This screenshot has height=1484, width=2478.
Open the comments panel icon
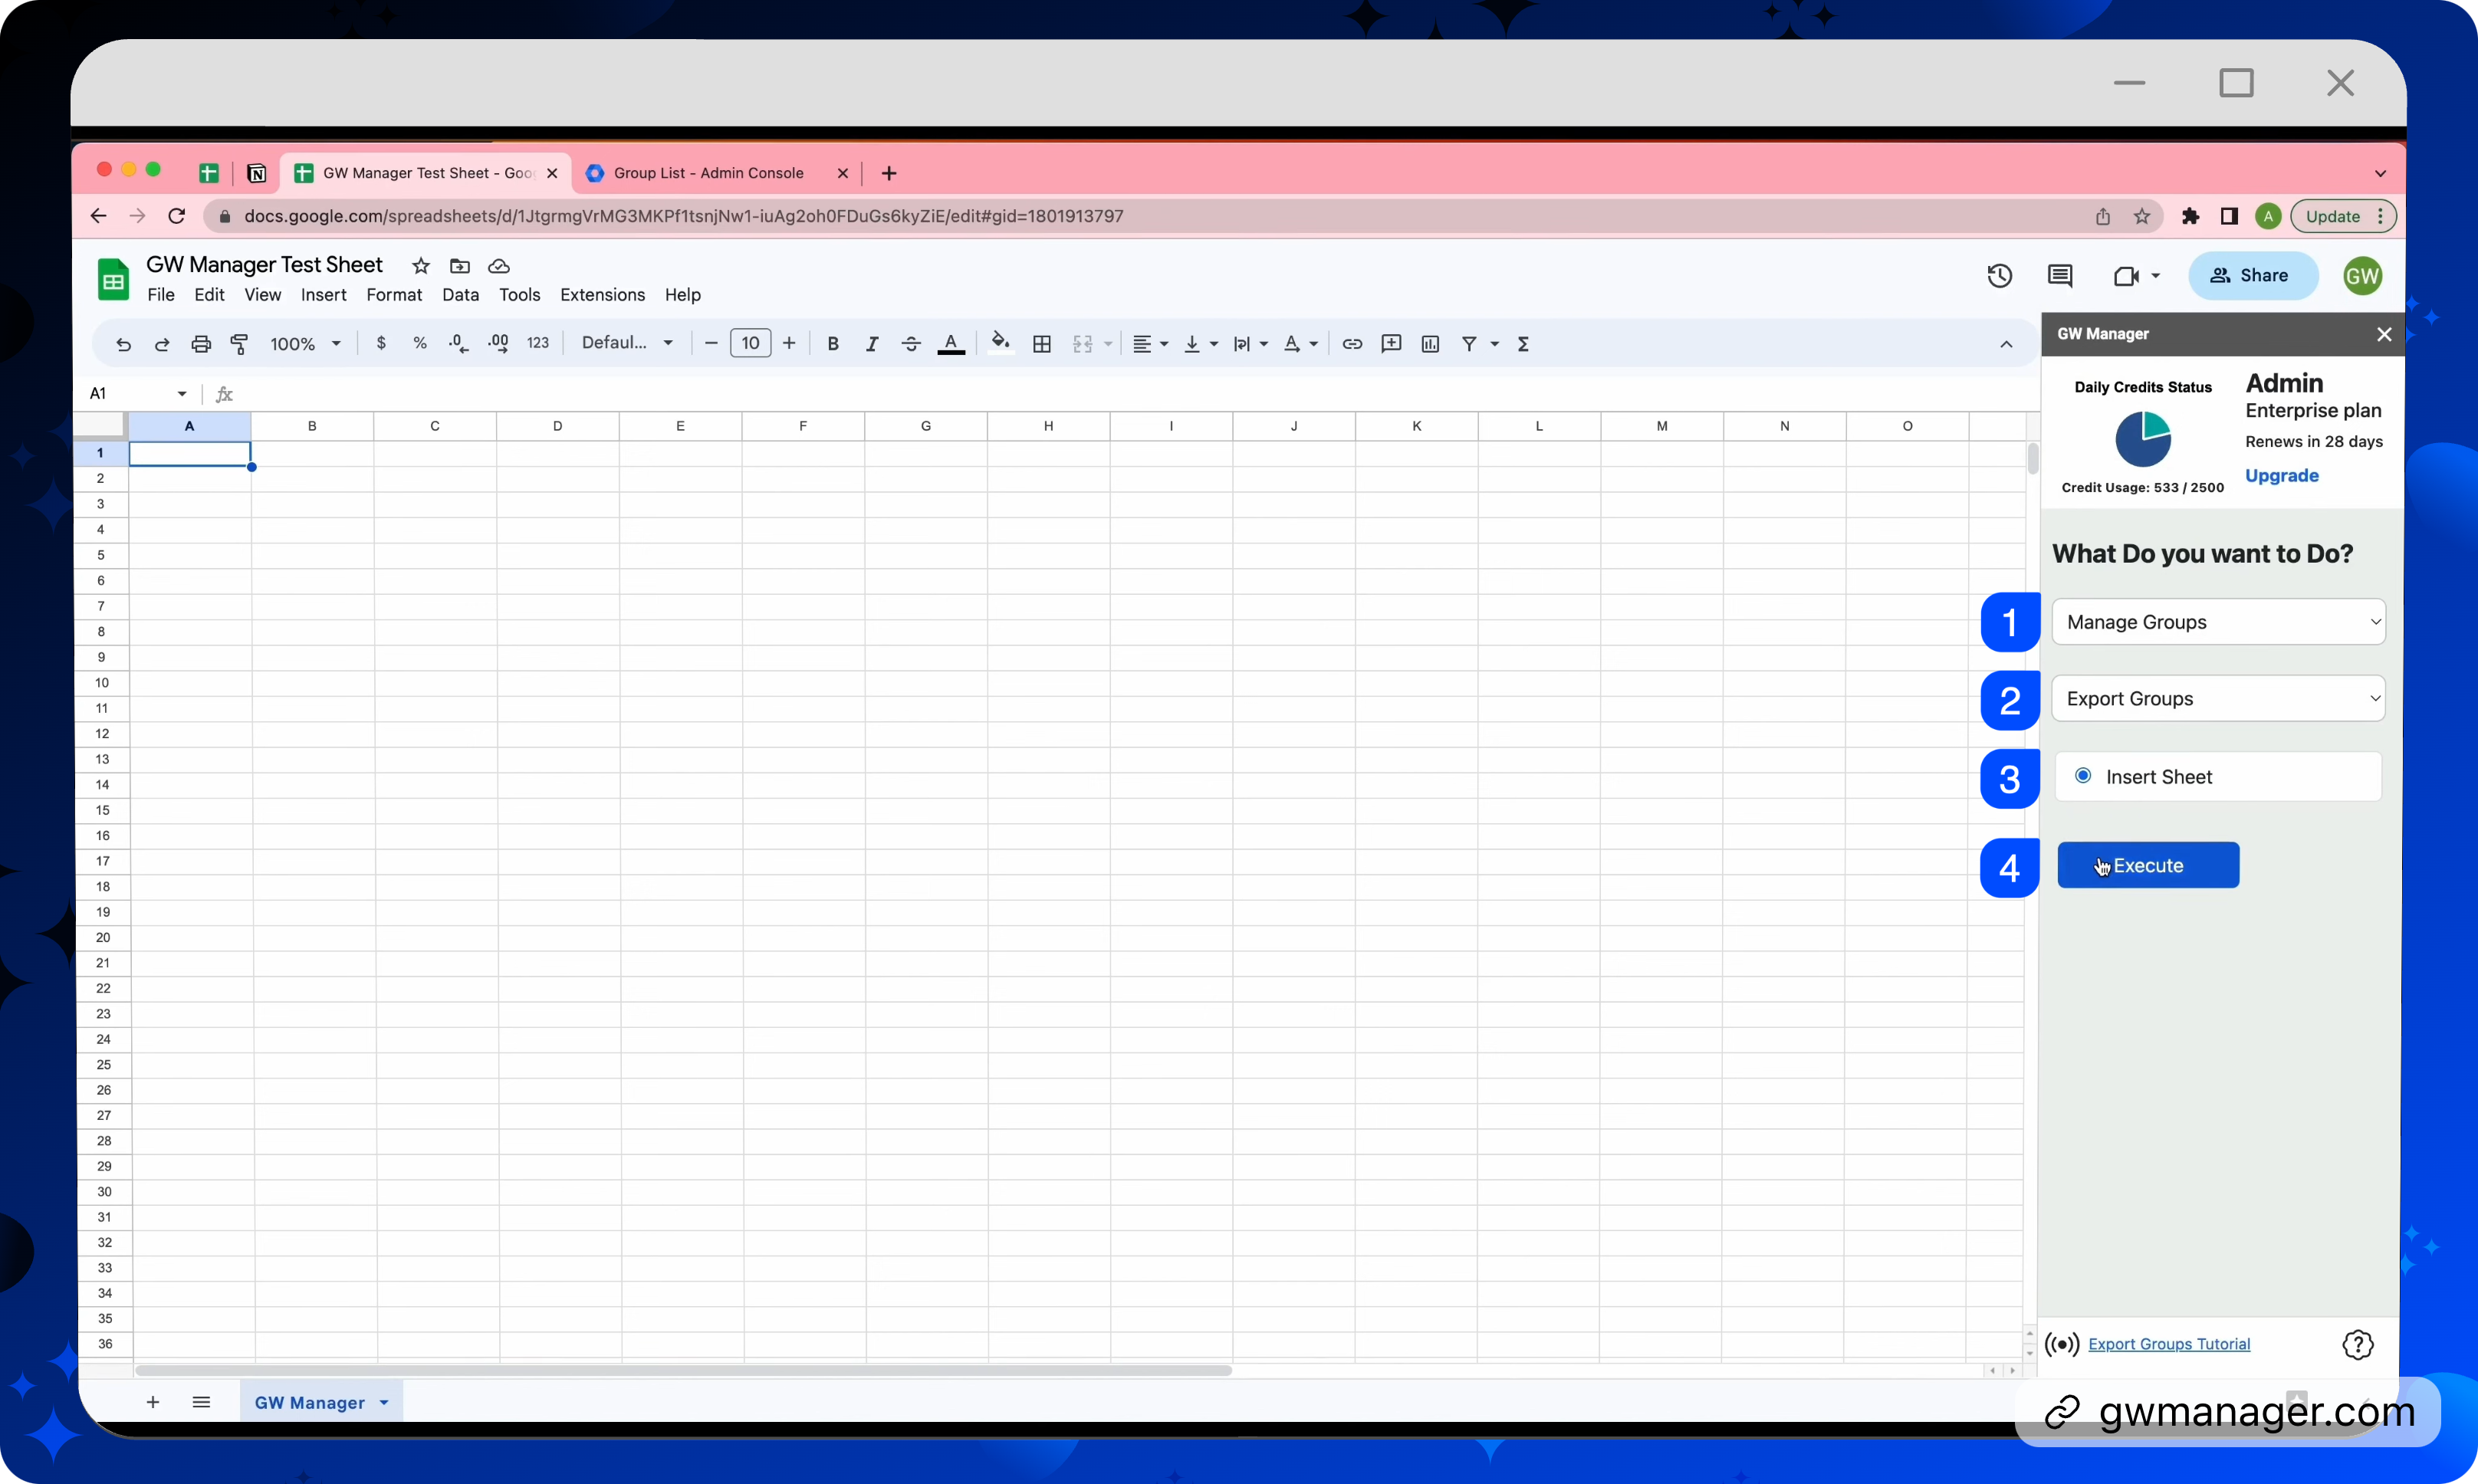tap(2060, 276)
